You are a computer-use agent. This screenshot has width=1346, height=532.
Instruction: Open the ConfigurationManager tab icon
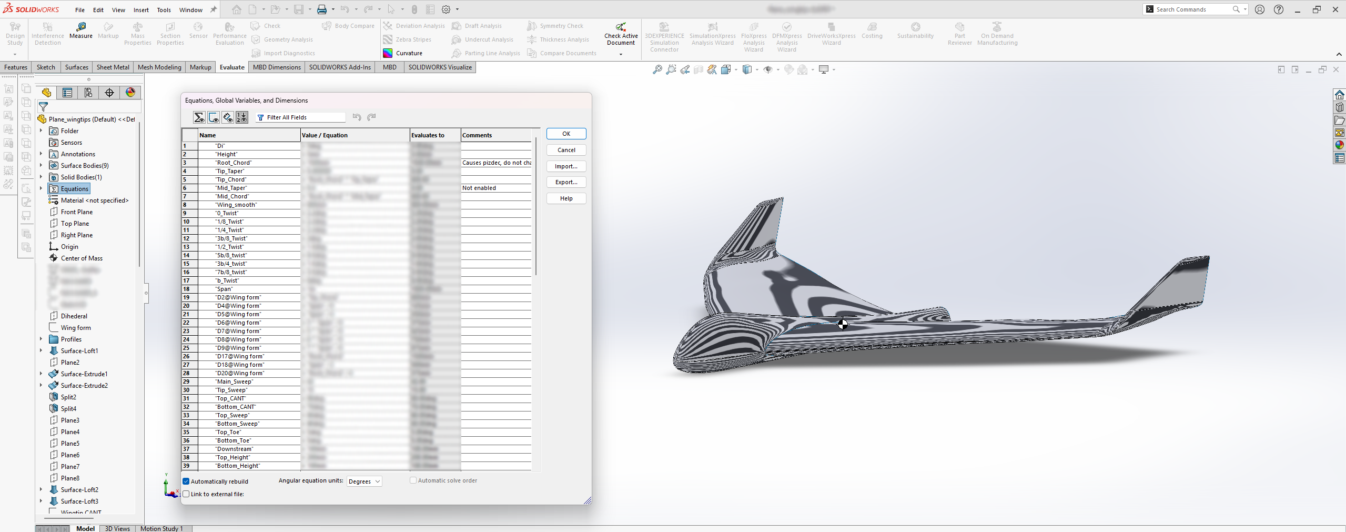coord(88,93)
